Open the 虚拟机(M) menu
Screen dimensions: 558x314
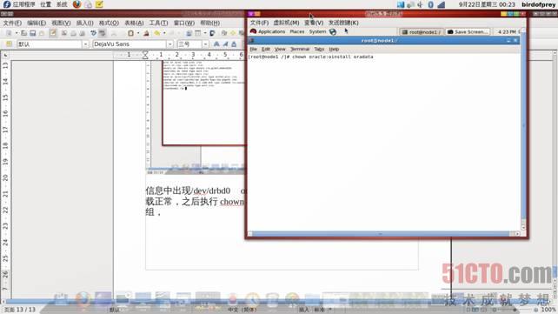286,23
